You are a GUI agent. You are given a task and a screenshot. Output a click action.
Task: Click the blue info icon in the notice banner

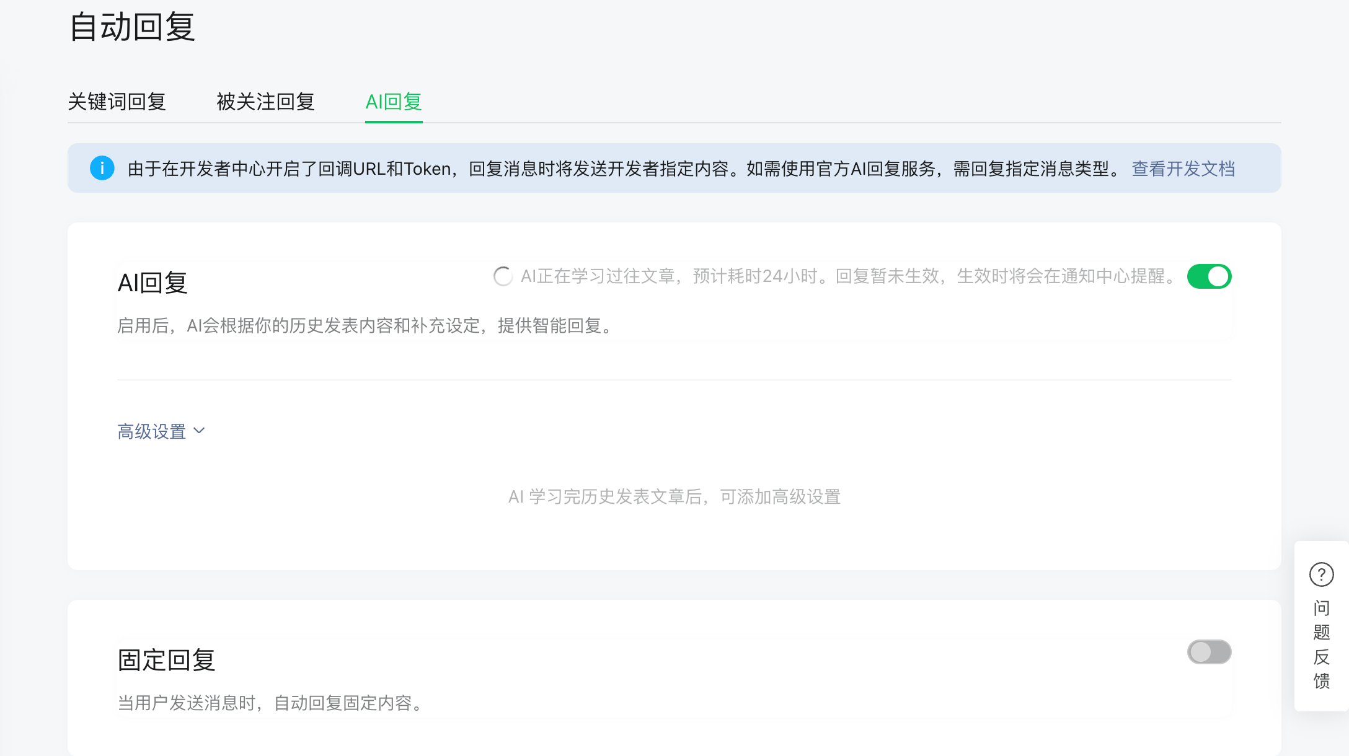pos(102,168)
